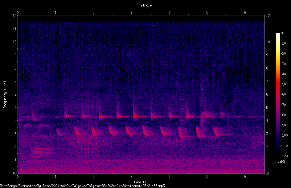
Task: Click the DC label on right axis
Action: click(268, 173)
